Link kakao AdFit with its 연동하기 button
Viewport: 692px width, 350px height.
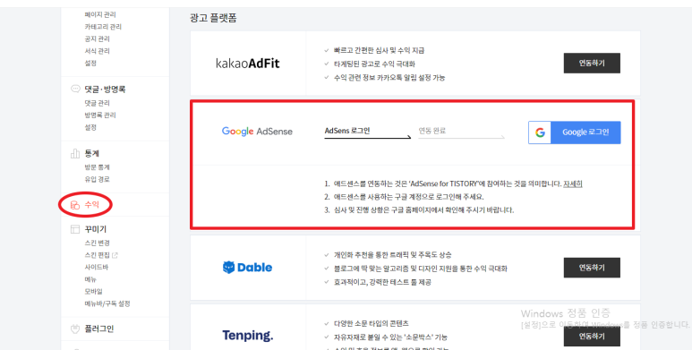coord(592,64)
